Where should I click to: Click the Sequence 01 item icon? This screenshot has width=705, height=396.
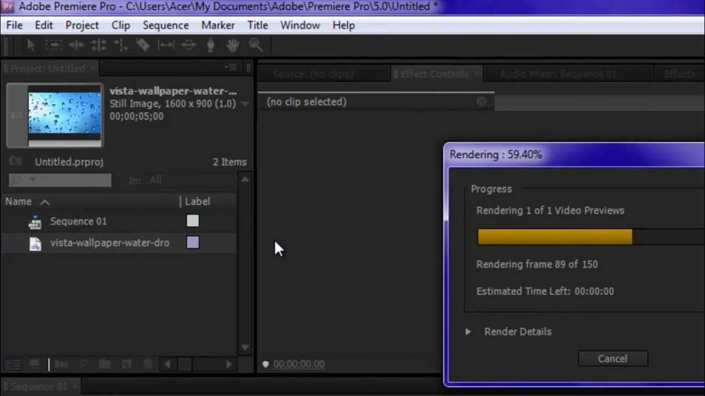click(x=35, y=222)
